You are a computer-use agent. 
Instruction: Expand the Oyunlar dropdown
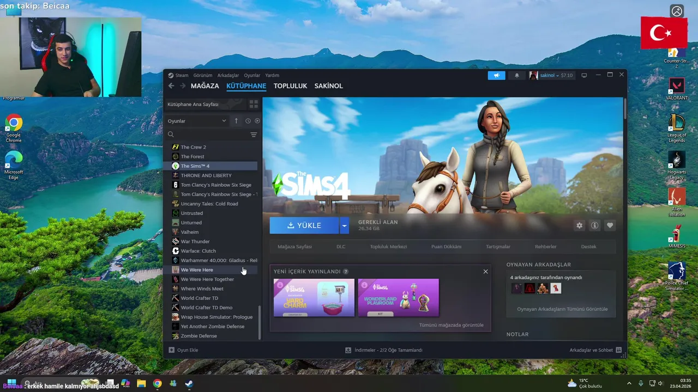(197, 121)
